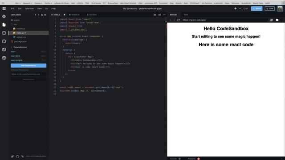This screenshot has height=160, width=285.
Task: Click the react dependency entry
Action: click(x=13, y=52)
